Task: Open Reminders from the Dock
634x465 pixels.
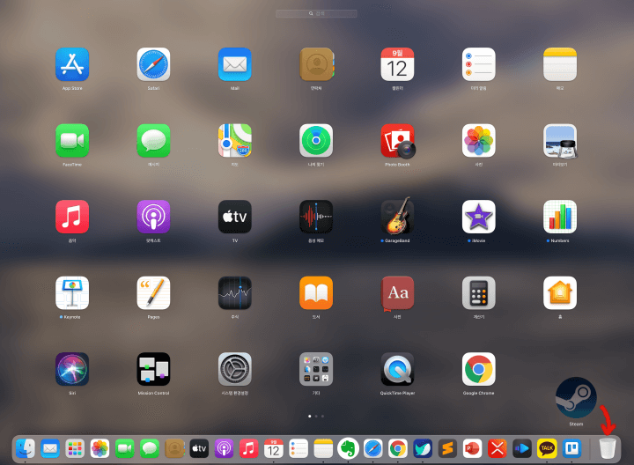Action: click(299, 448)
